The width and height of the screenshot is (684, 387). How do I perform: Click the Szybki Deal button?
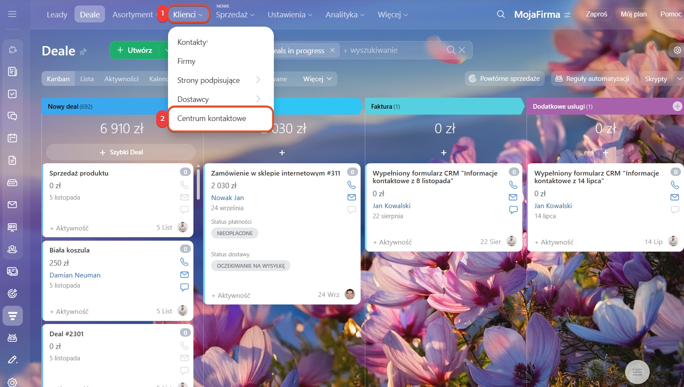click(121, 152)
